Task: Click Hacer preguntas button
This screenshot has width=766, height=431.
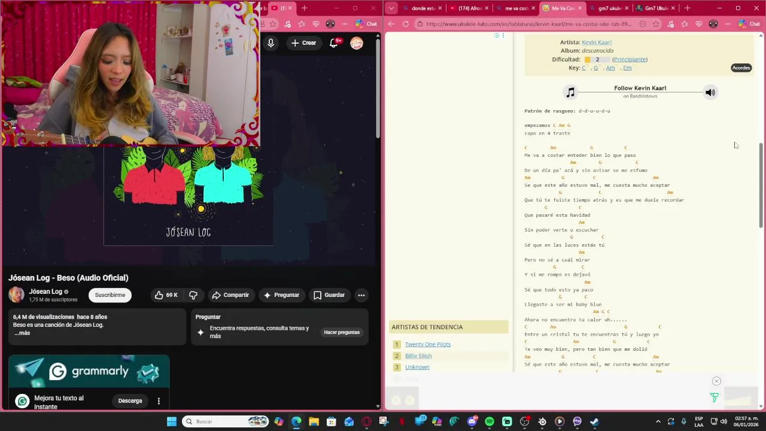Action: (342, 332)
